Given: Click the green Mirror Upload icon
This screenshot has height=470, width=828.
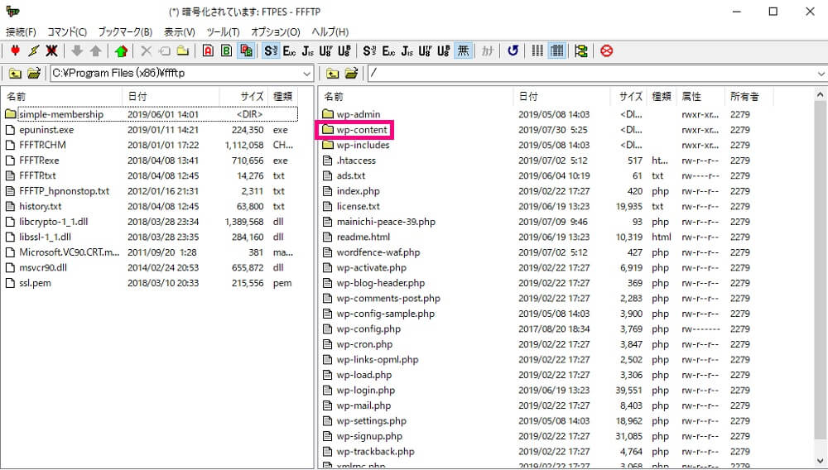Looking at the screenshot, I should (x=122, y=50).
